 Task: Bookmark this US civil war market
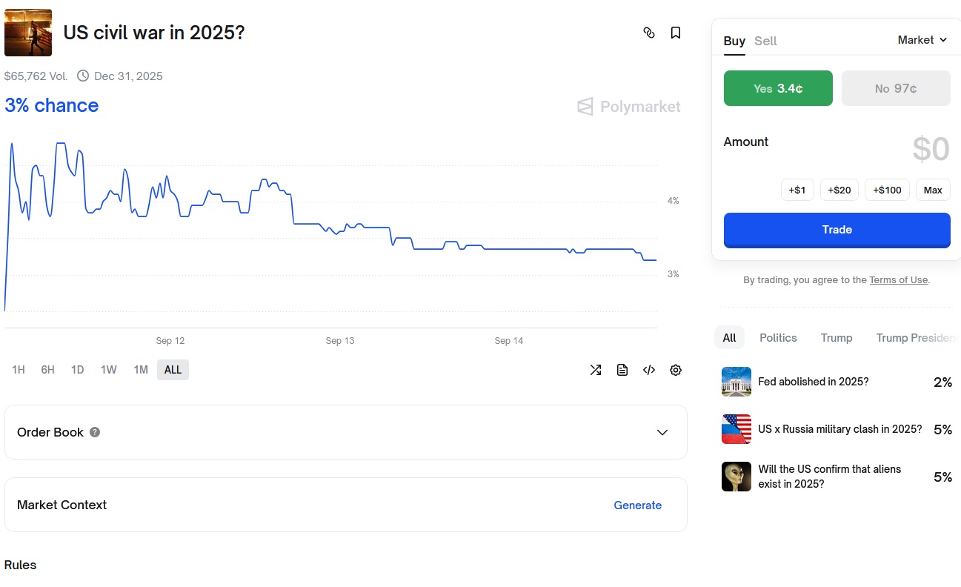click(676, 33)
